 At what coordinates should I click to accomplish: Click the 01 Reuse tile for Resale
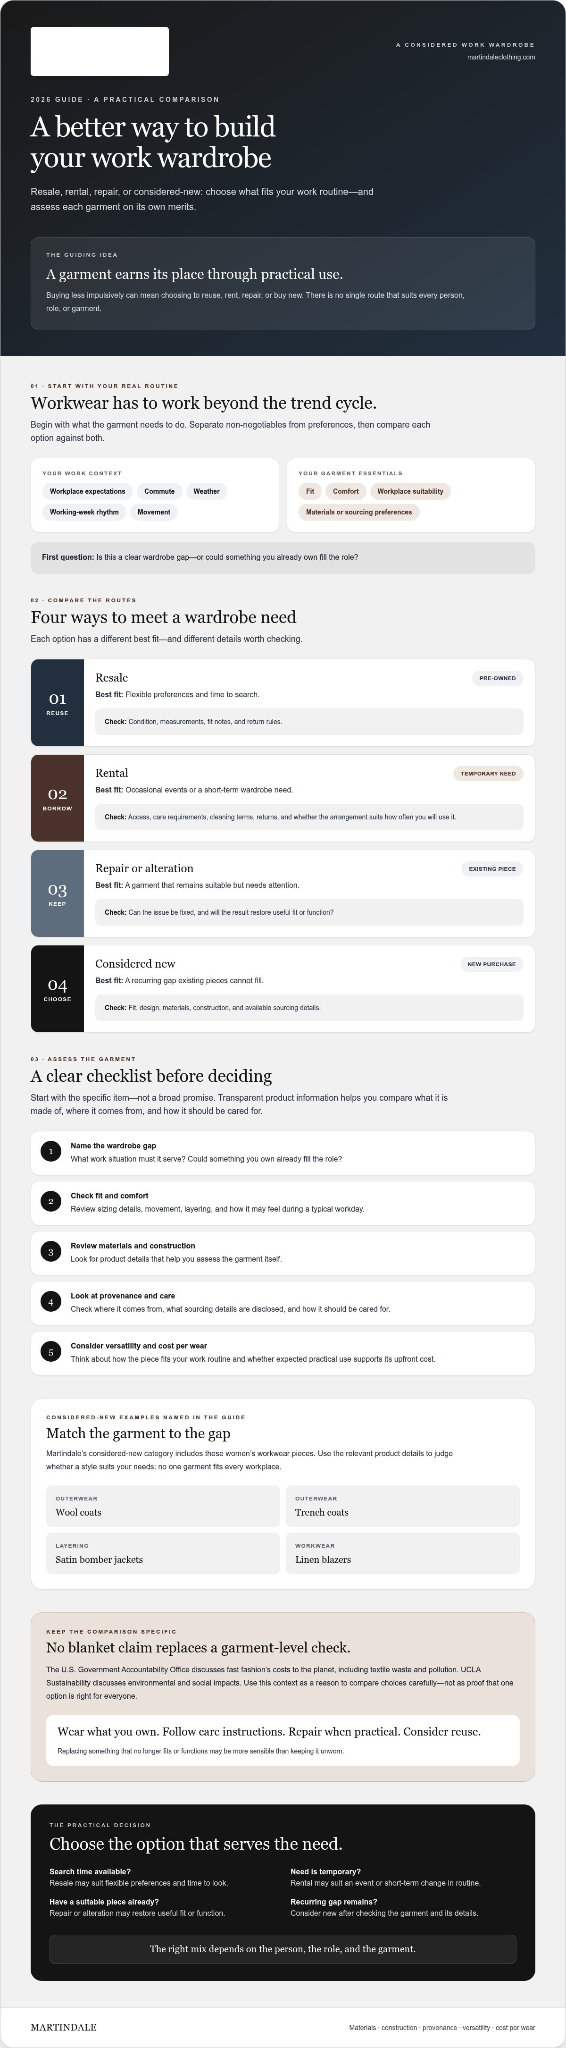pos(57,703)
